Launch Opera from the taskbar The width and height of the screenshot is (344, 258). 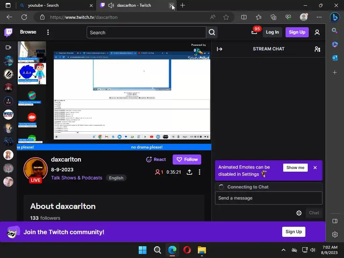click(x=187, y=250)
